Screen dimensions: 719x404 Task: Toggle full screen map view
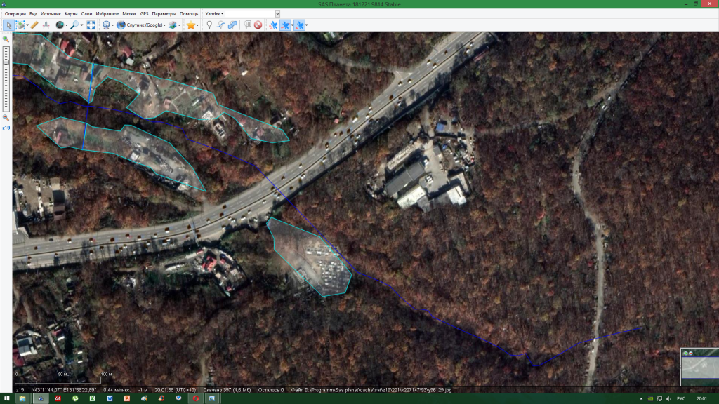(91, 25)
